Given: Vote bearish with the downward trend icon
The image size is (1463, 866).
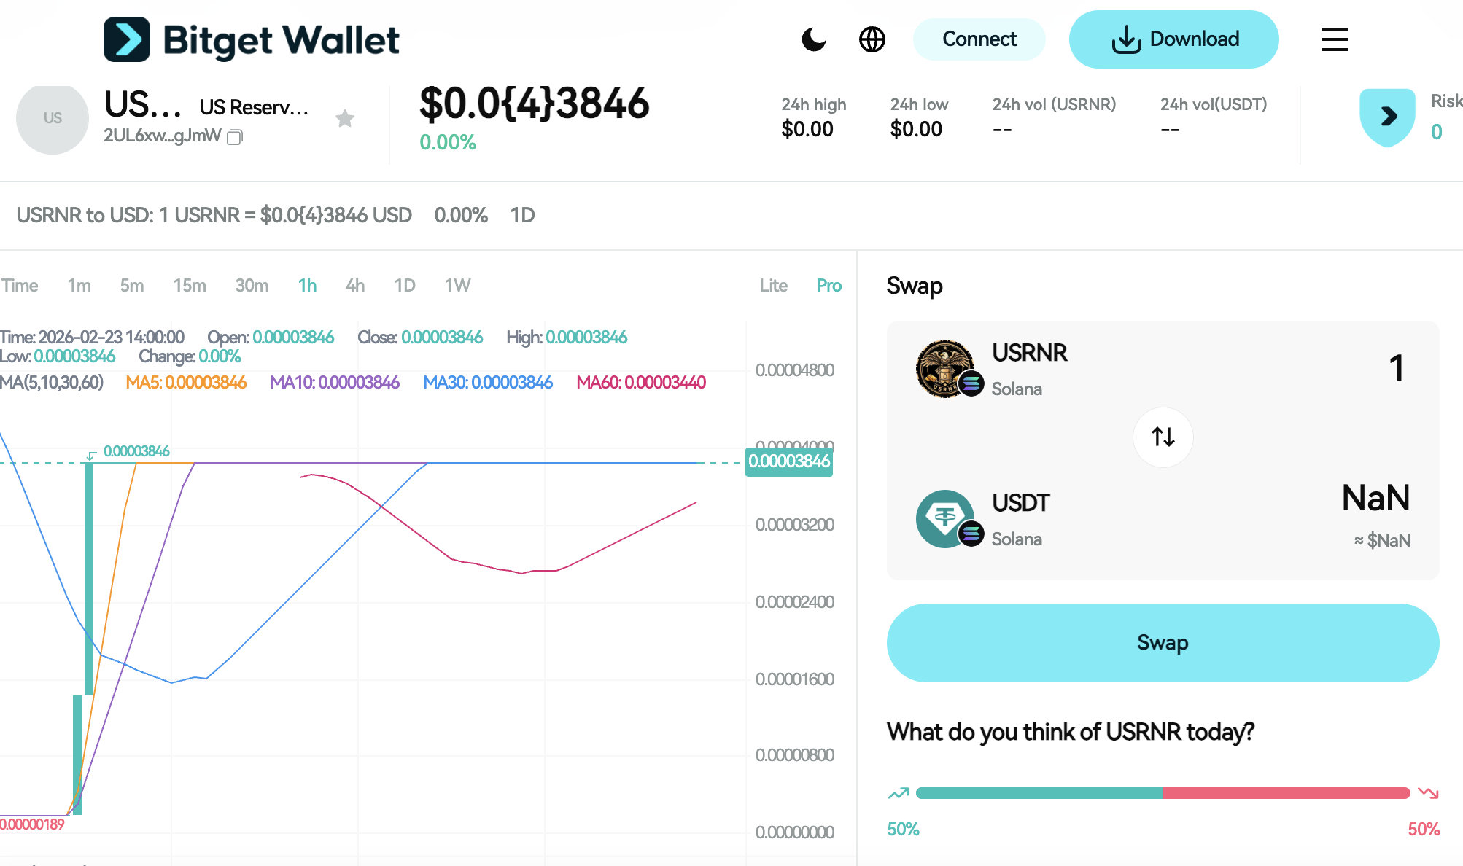Looking at the screenshot, I should (1427, 793).
